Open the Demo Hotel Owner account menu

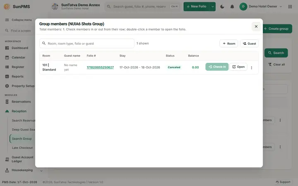pos(261,7)
